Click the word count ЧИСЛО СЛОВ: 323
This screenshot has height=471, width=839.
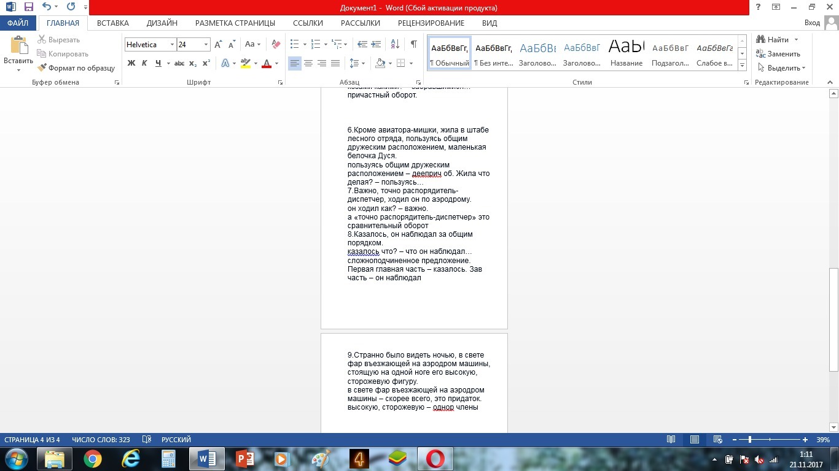(101, 440)
